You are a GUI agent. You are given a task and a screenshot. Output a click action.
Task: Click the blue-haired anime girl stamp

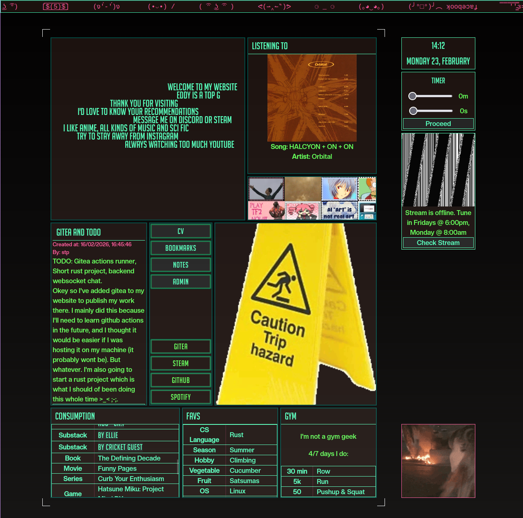(340, 189)
